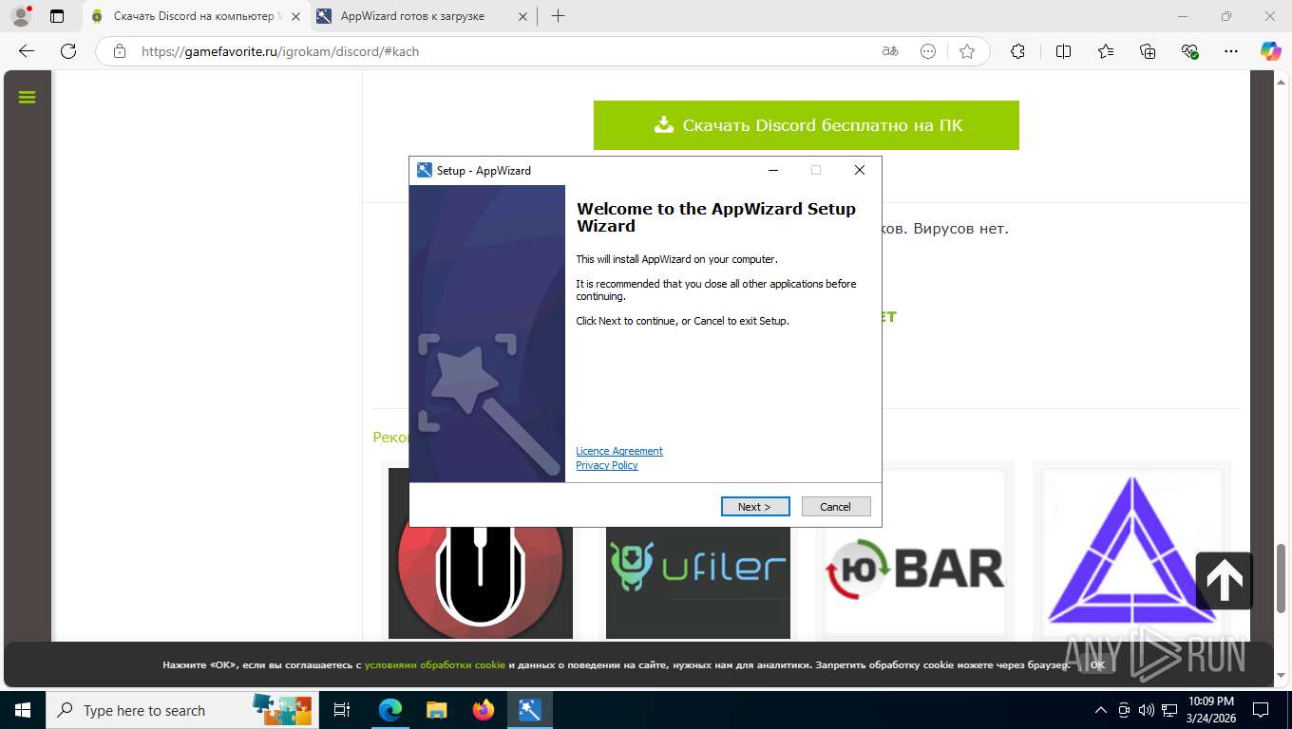This screenshot has width=1292, height=729.
Task: Open the Yu-BAR recommendation thumbnail
Action: (x=916, y=553)
